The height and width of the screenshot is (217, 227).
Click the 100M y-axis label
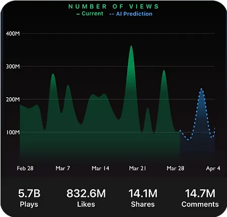(x=13, y=132)
